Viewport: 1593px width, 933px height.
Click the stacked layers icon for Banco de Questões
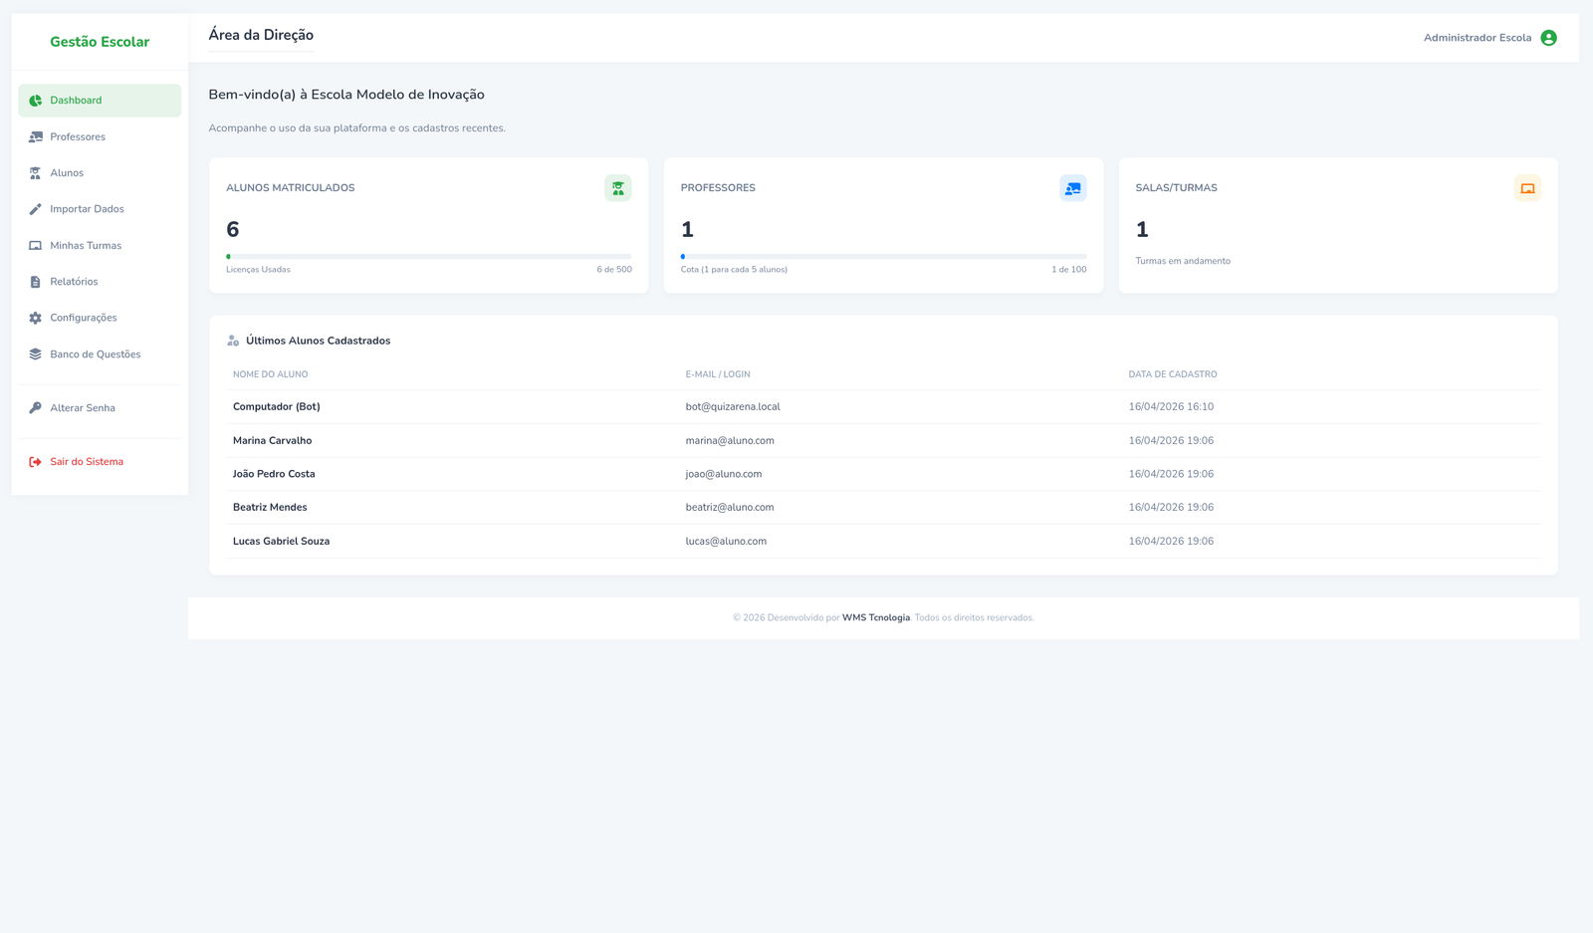(x=36, y=354)
